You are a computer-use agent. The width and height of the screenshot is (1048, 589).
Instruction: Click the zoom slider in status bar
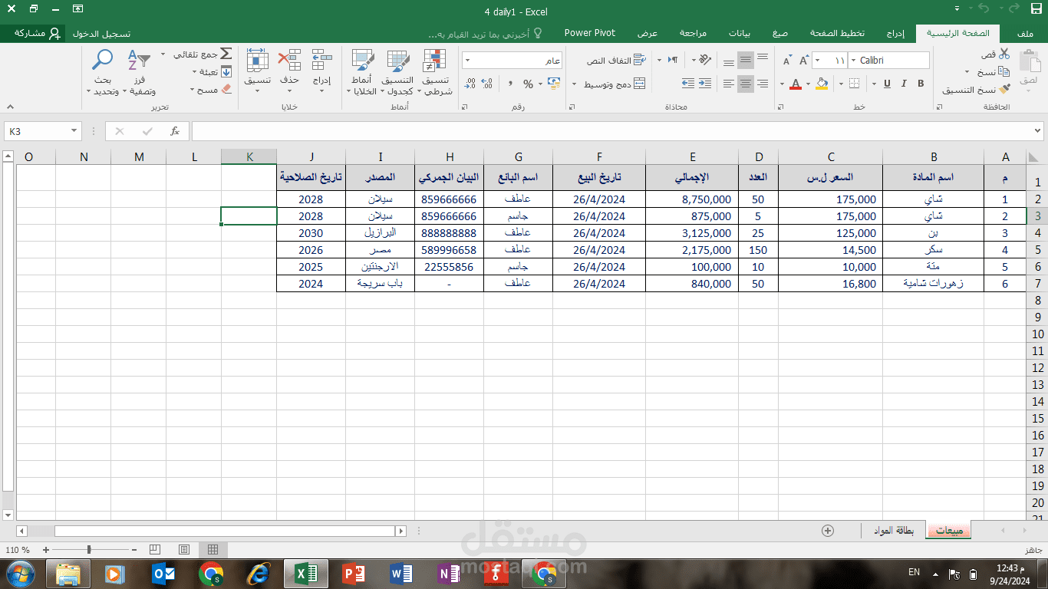pyautogui.click(x=89, y=549)
